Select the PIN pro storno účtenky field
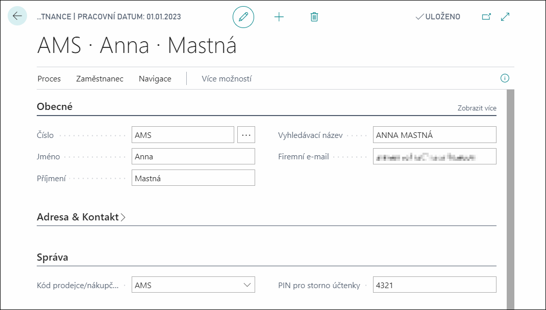The height and width of the screenshot is (310, 546). pyautogui.click(x=435, y=285)
